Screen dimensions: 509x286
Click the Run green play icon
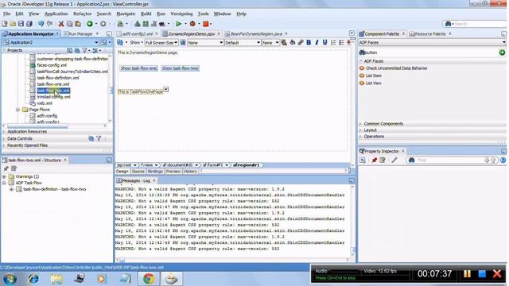point(178,24)
